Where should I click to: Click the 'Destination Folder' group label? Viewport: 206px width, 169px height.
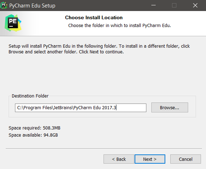30,96
